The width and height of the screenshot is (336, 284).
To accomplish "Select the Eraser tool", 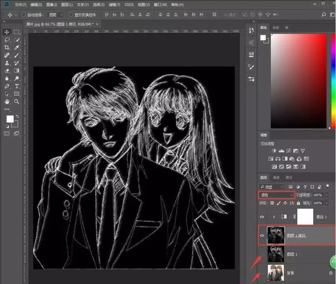I will (x=7, y=71).
